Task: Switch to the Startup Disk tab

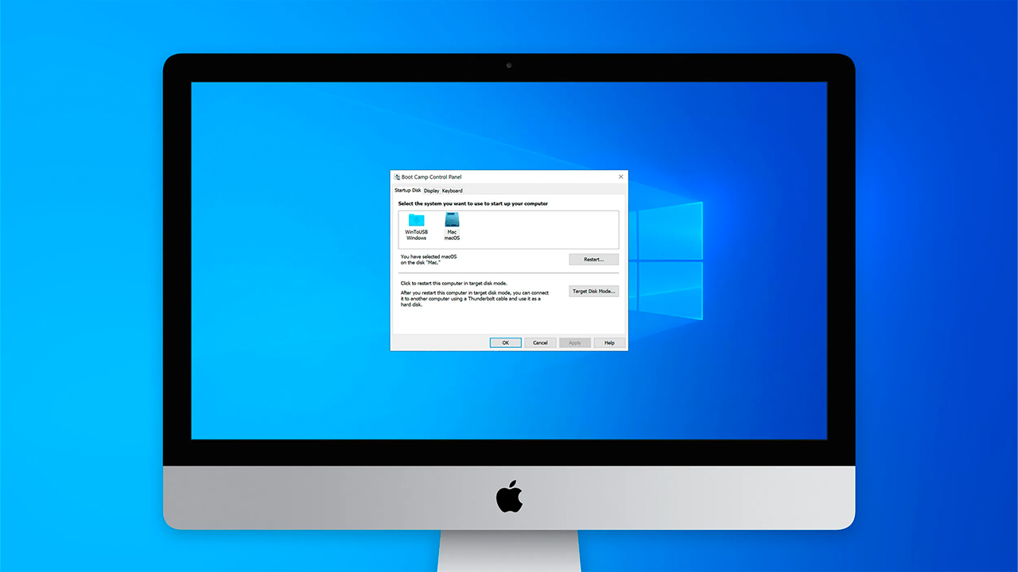Action: pos(407,191)
